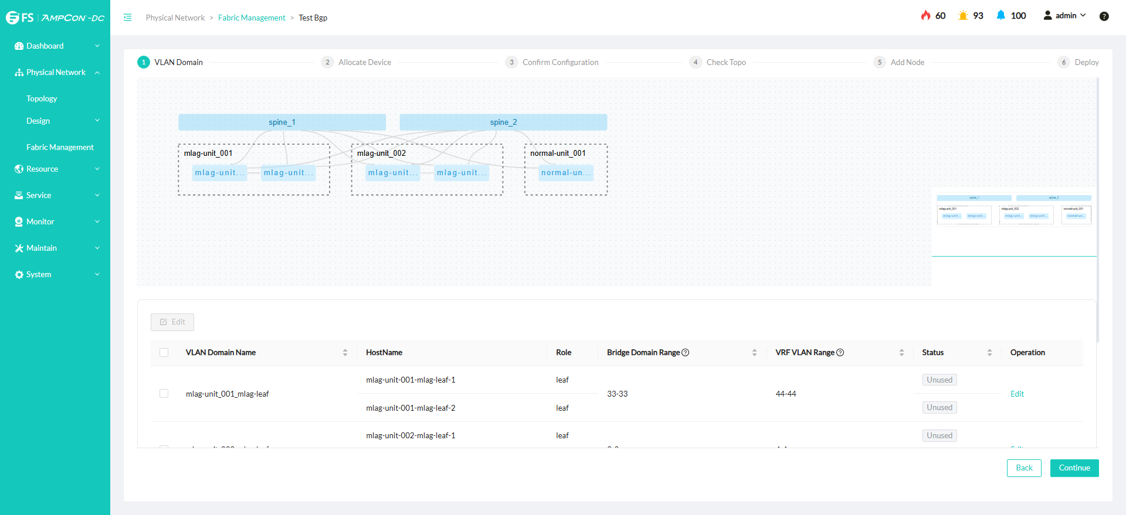Viewport: 1126px width, 515px height.
Task: Open the blue bell notifications icon
Action: (x=1000, y=16)
